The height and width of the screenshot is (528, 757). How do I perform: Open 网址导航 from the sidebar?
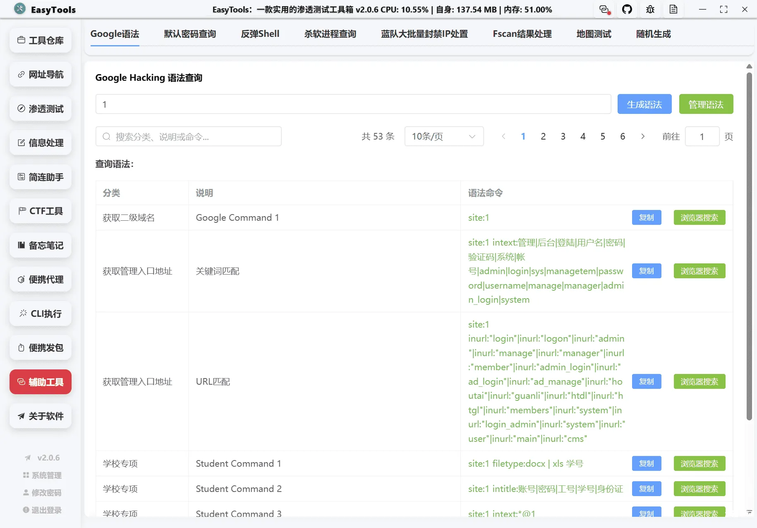tap(40, 75)
